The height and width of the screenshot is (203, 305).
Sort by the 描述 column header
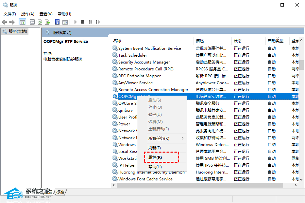[x=213, y=41]
